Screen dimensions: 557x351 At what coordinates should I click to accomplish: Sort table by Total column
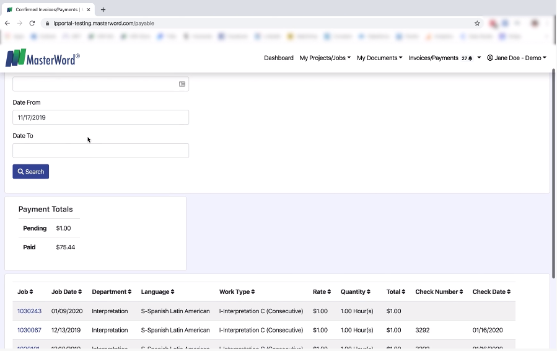point(395,292)
